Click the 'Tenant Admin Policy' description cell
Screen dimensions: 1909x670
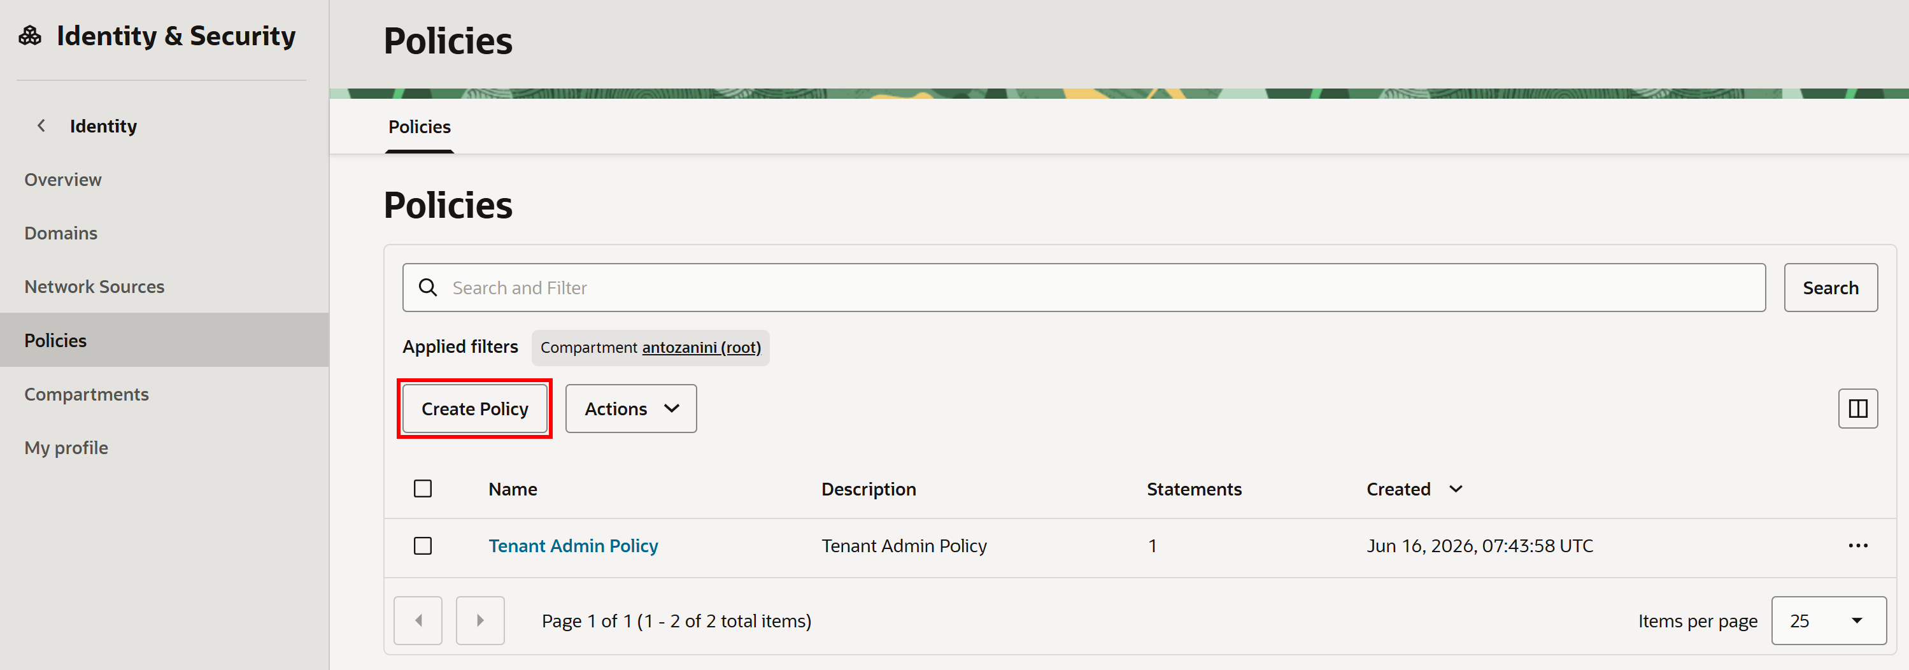[904, 546]
